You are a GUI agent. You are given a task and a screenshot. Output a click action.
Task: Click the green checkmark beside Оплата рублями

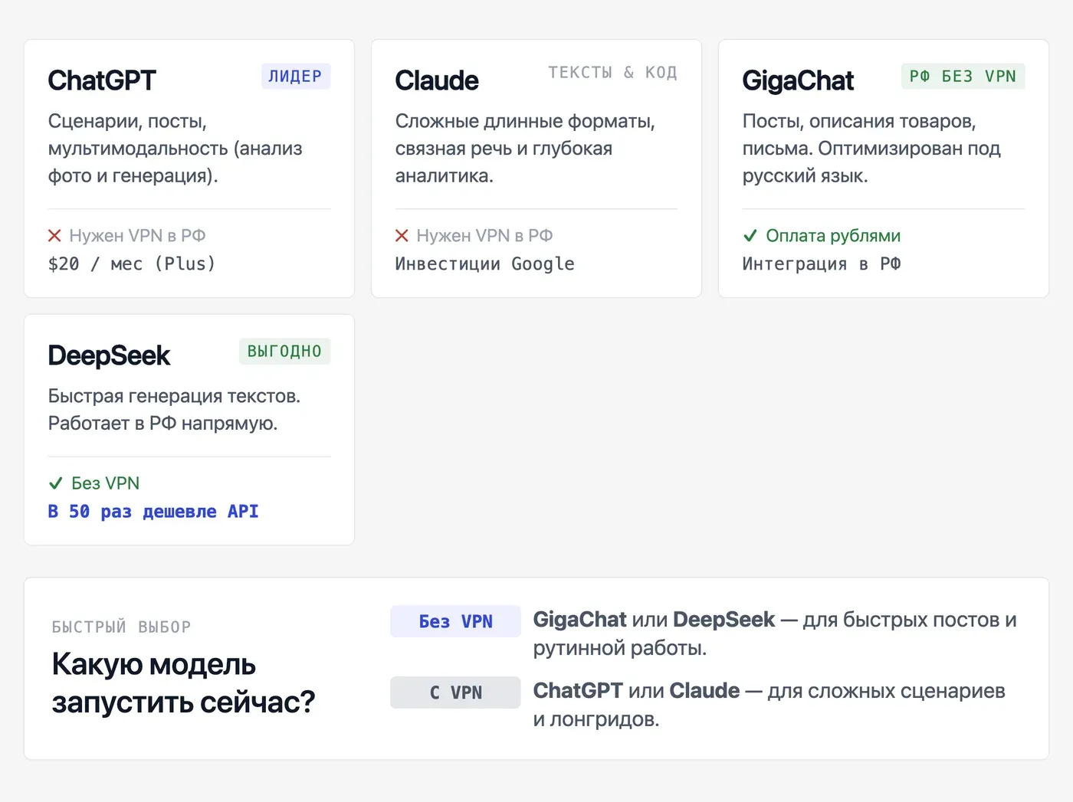pos(750,235)
